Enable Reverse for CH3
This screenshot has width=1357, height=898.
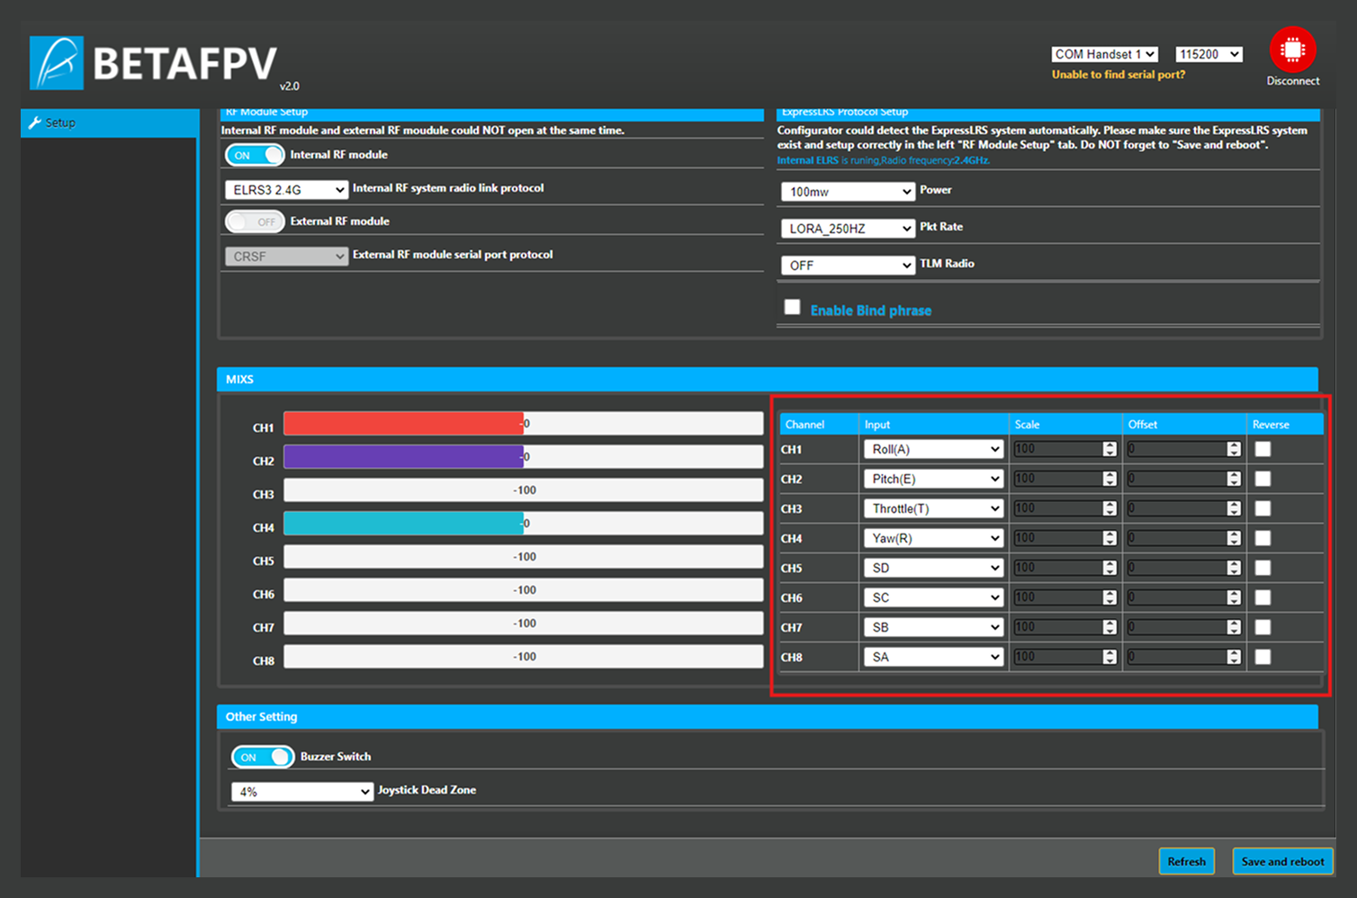(x=1263, y=508)
